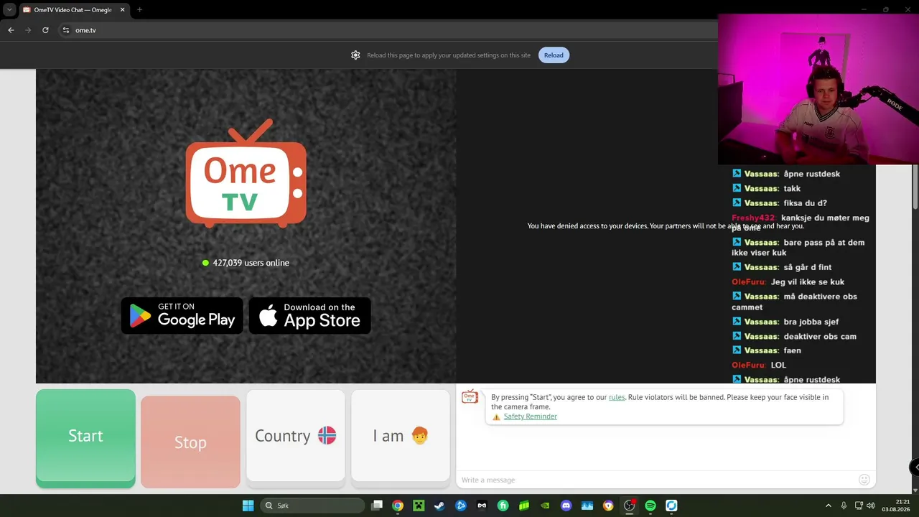Open the volume control in the tray
This screenshot has width=919, height=517.
click(871, 506)
